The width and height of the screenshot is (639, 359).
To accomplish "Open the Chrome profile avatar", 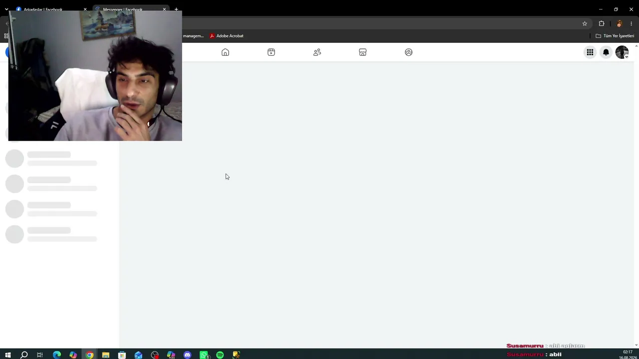I will pos(619,23).
